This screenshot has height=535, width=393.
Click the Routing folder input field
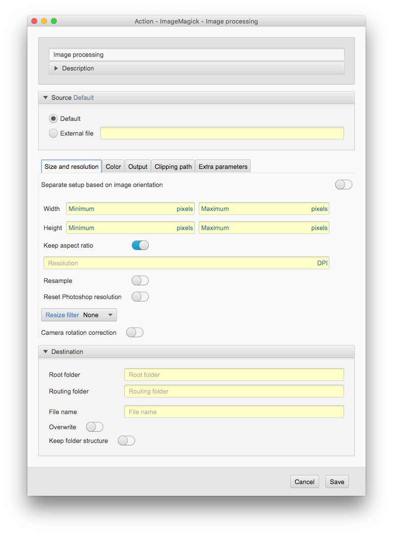pos(234,391)
